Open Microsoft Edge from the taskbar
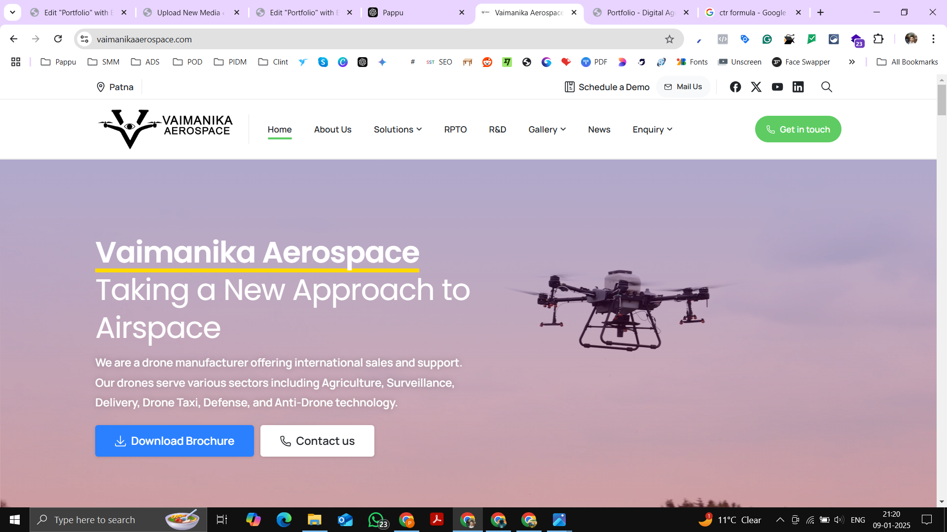Screen dimensions: 947x532 [x=284, y=520]
